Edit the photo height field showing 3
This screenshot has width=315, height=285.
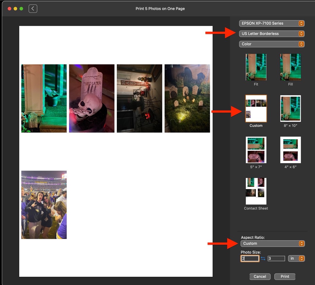click(276, 258)
